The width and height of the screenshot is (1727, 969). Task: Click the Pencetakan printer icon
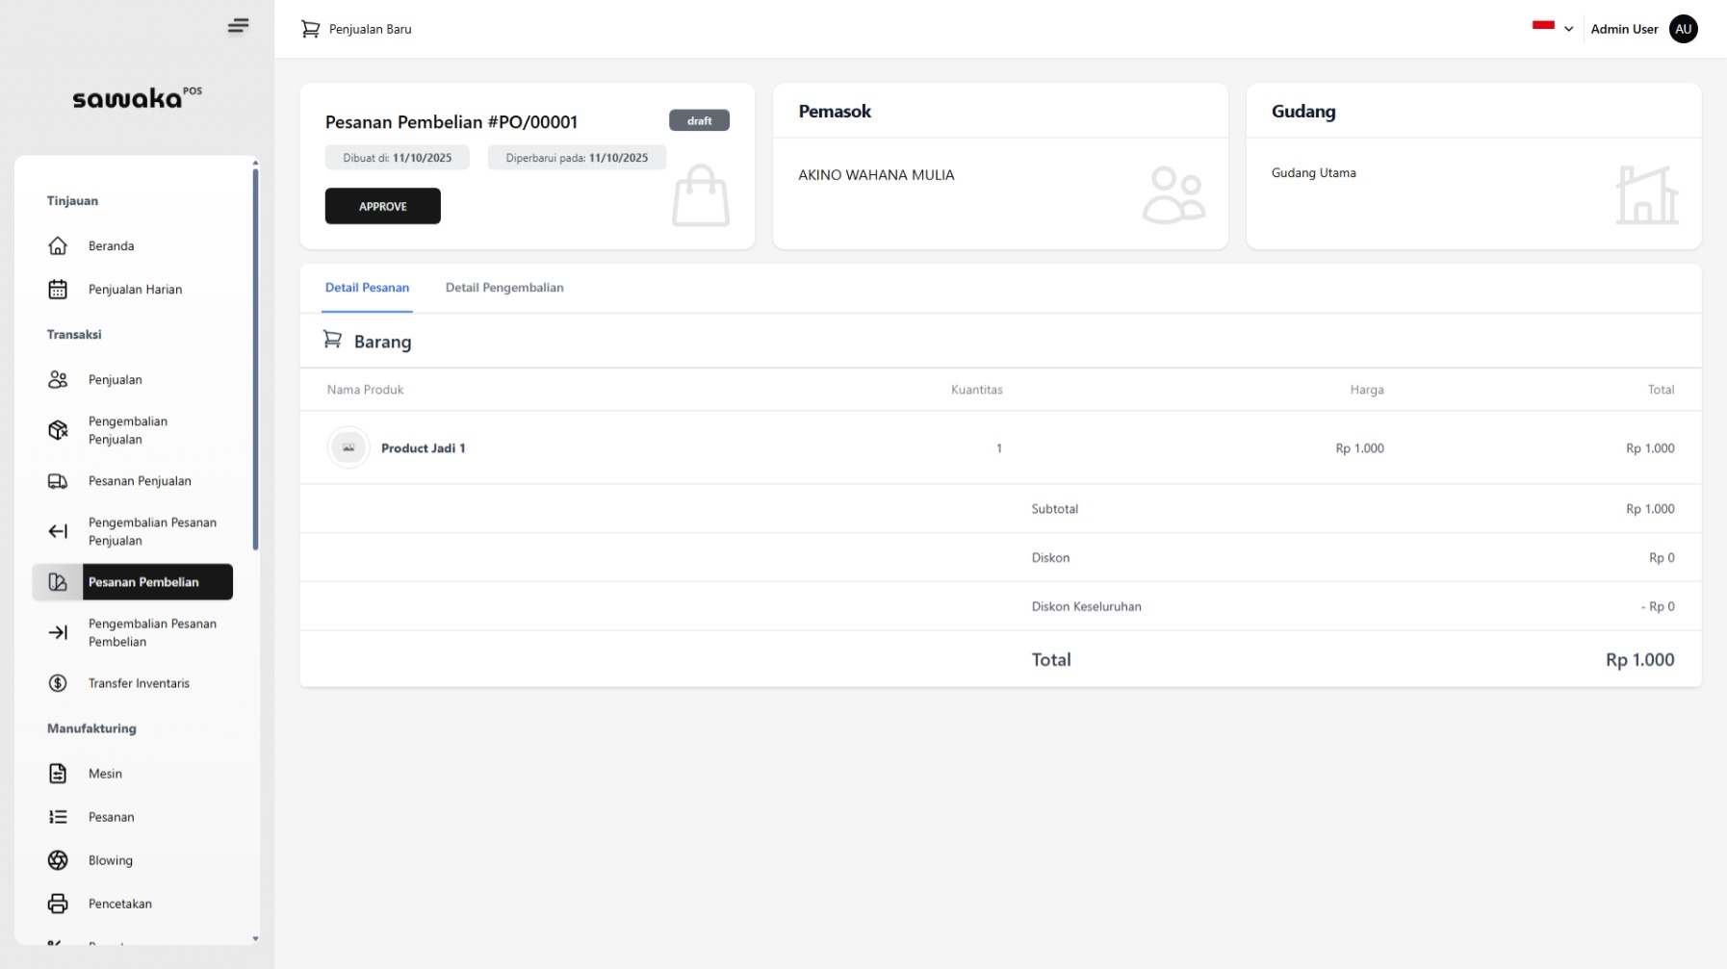pos(58,904)
